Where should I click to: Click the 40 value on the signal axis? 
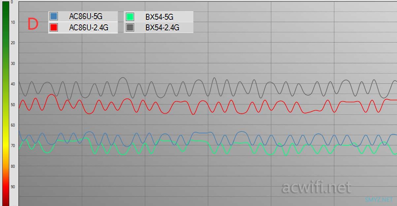[x=13, y=84]
